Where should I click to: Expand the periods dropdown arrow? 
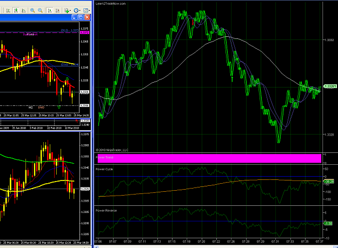(x=79, y=11)
